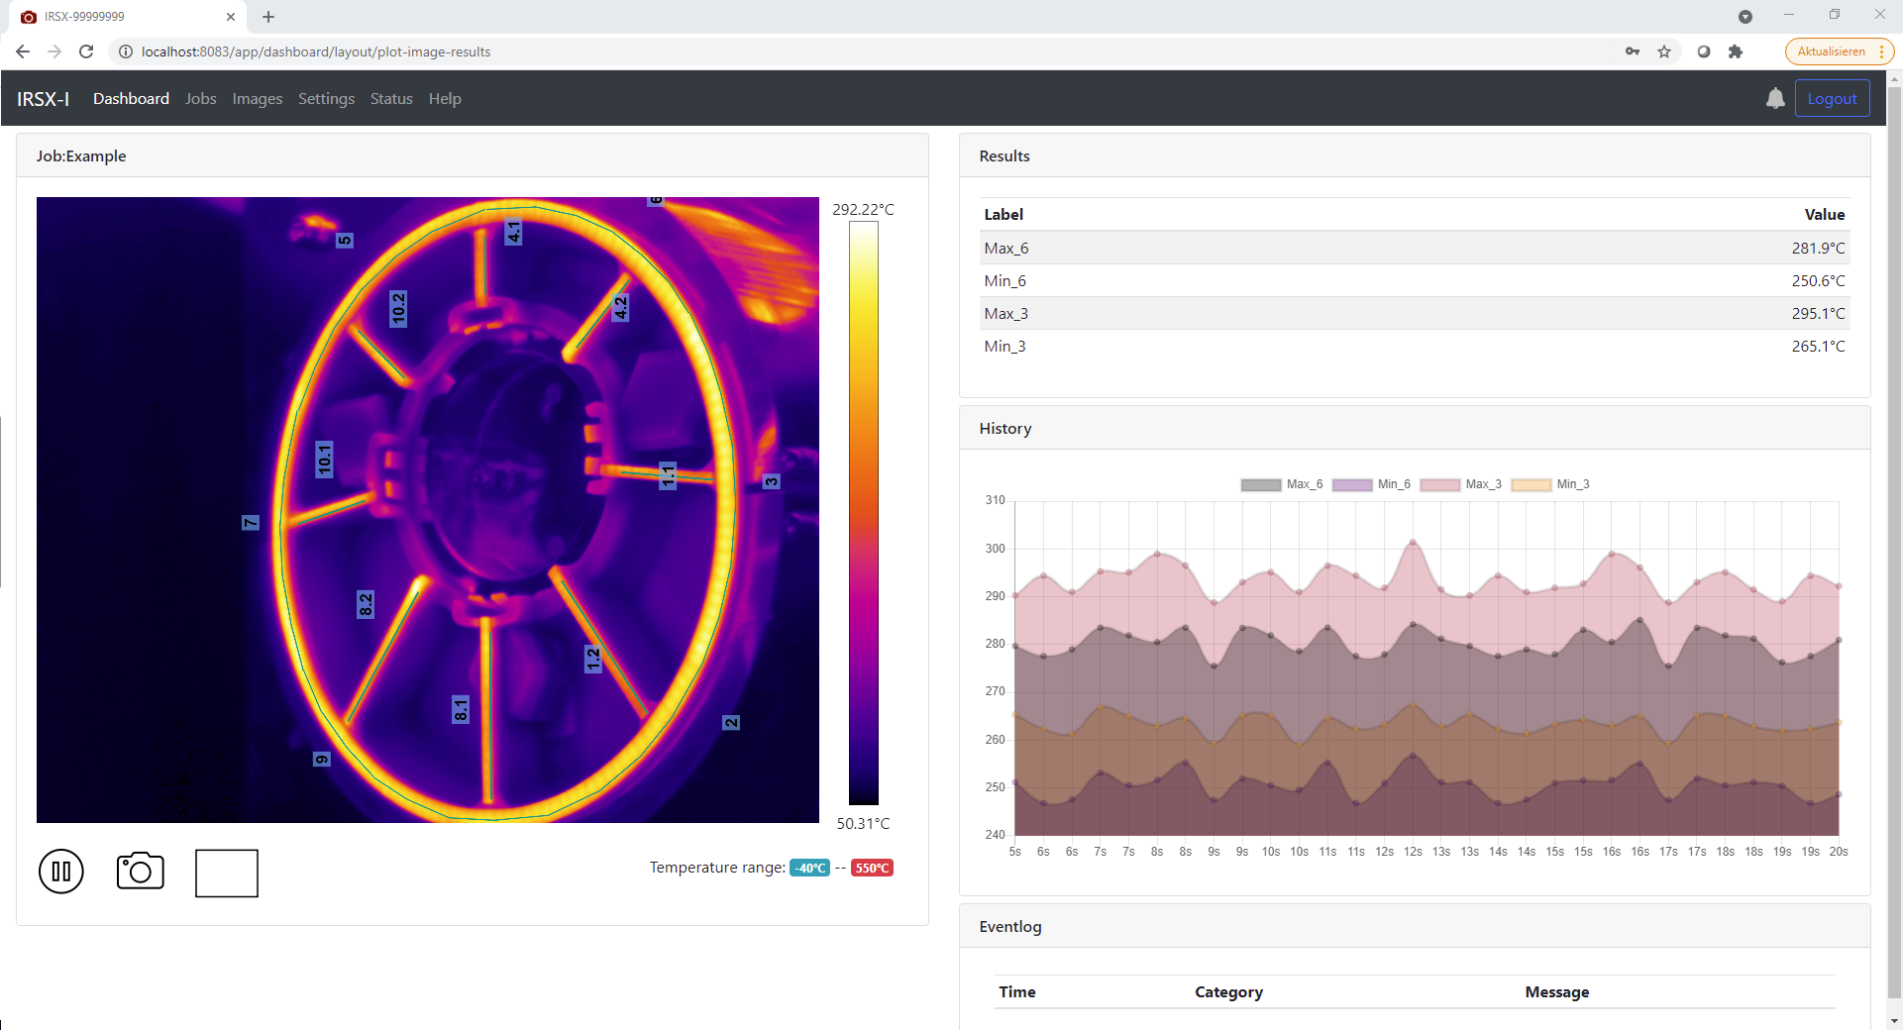The width and height of the screenshot is (1903, 1030).
Task: Click the page info icon in address bar
Action: (x=125, y=51)
